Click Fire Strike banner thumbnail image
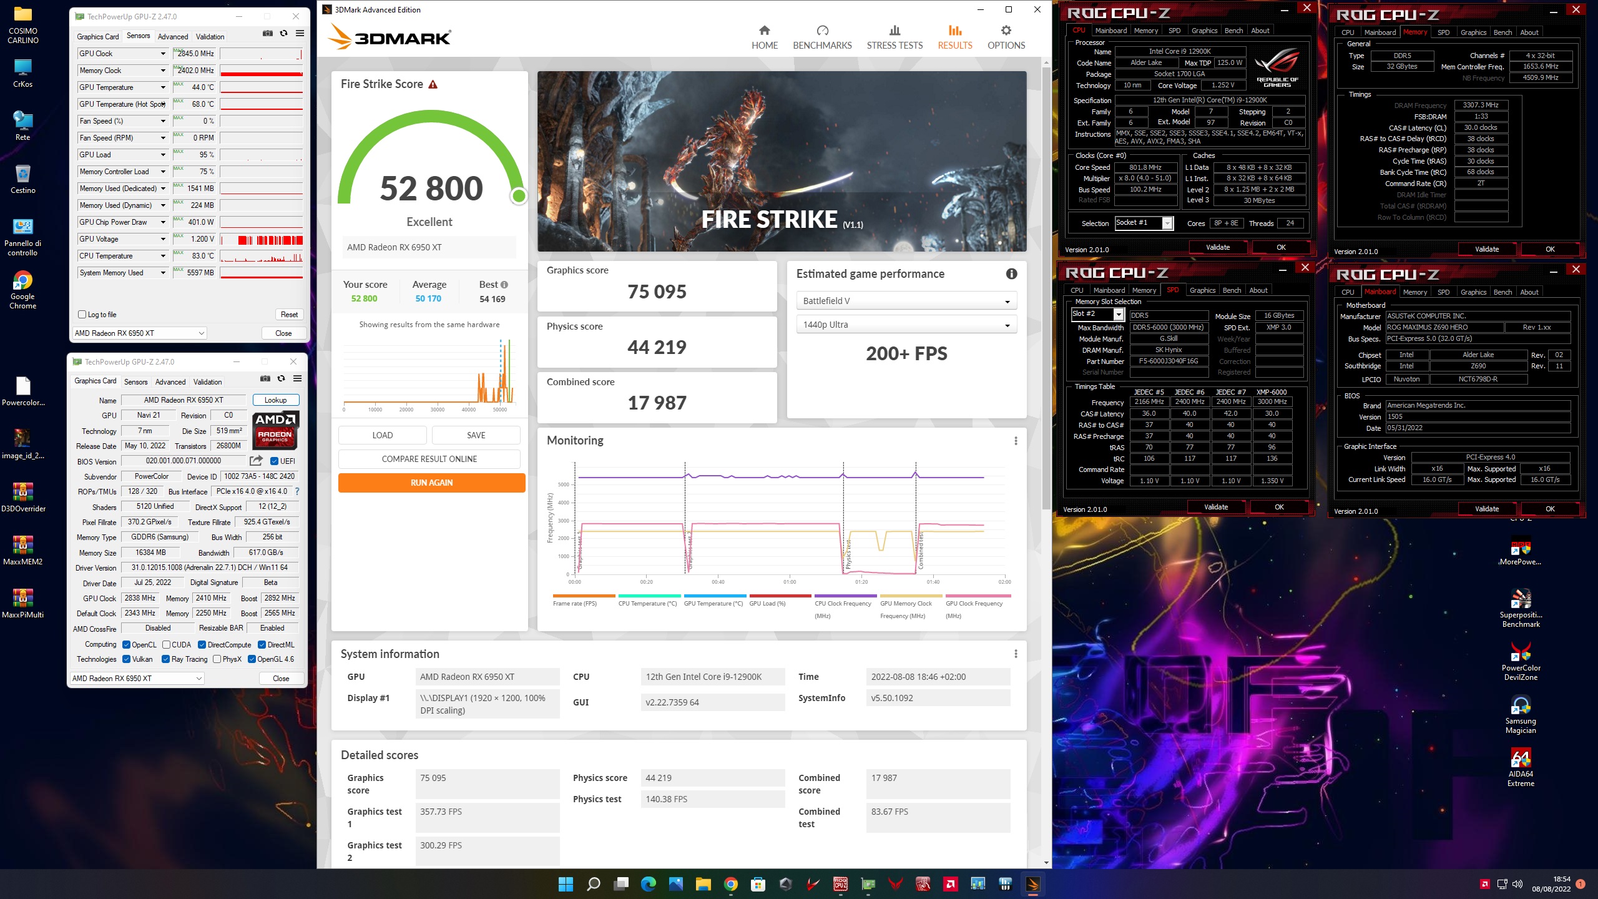The width and height of the screenshot is (1598, 899). click(782, 161)
